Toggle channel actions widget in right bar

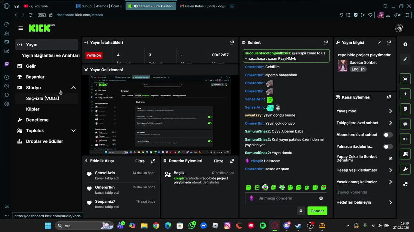405,154
